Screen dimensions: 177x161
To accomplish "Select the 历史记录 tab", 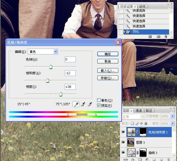I will point(127,7).
